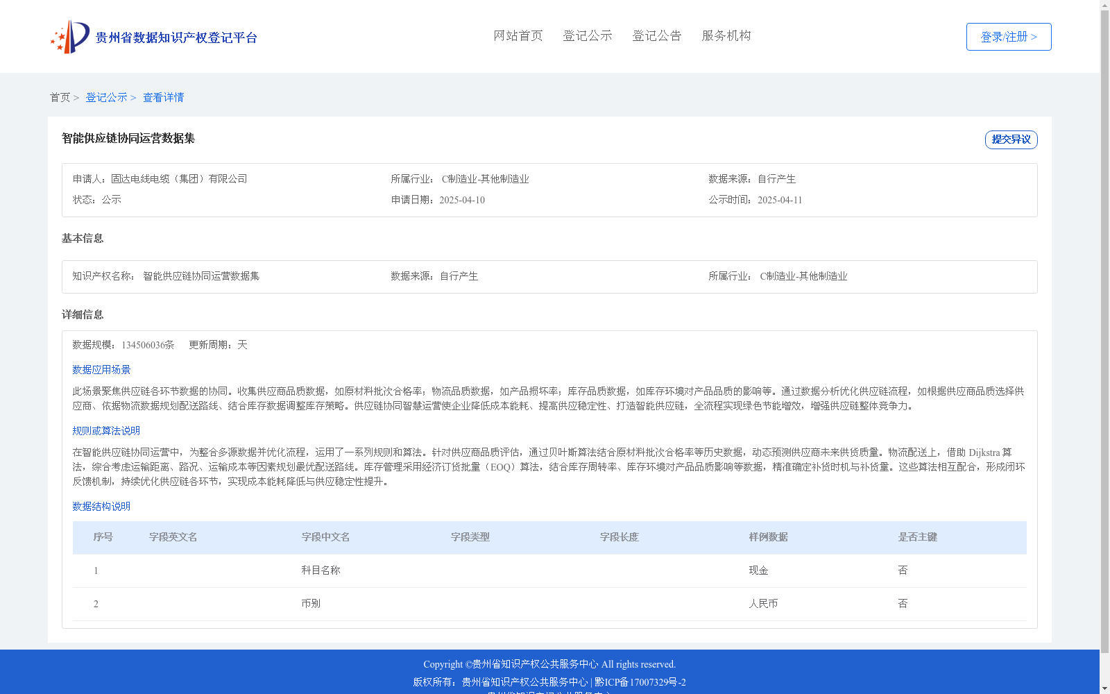
Task: Click table cell 币别
Action: [x=311, y=604]
